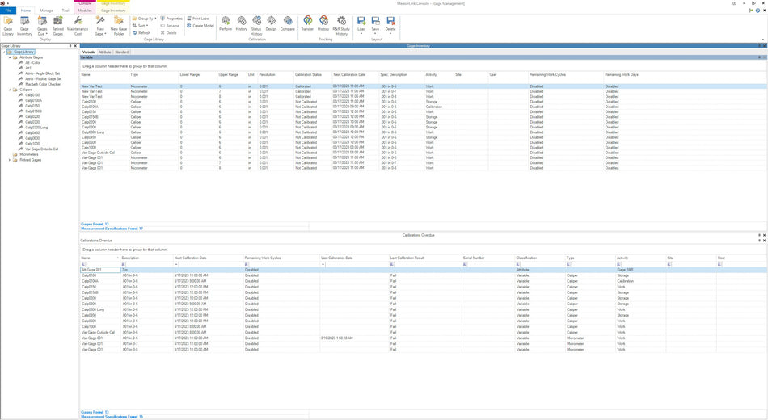
Task: Switch to the Attribute inventory tab
Action: (104, 52)
